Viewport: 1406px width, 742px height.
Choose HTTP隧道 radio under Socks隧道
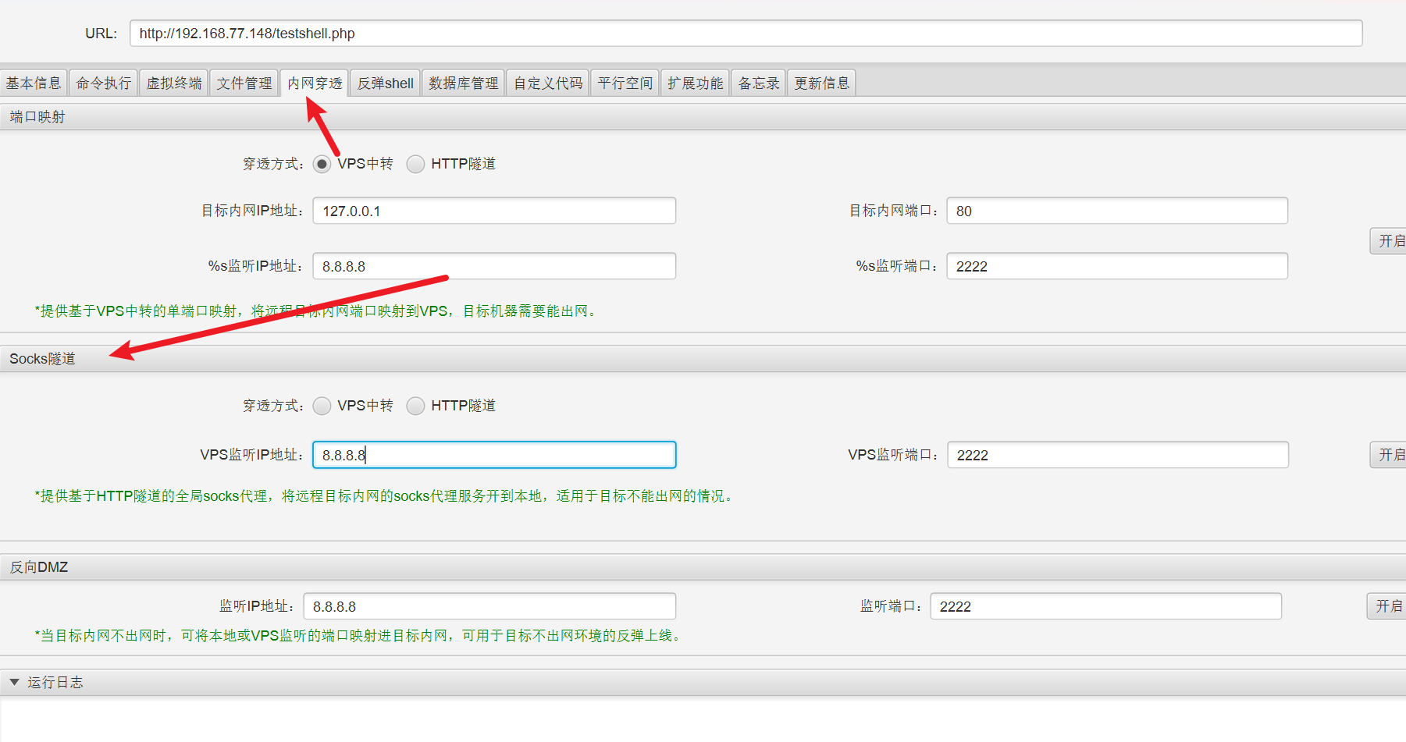[x=415, y=406]
